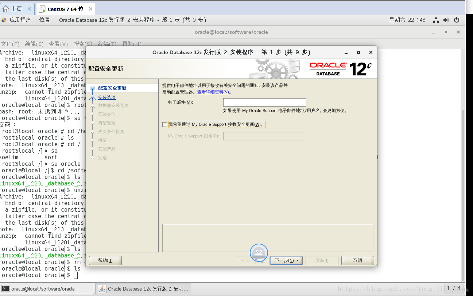Click the 帮助(H) button
Screen dimensions: 473x296
105,260
